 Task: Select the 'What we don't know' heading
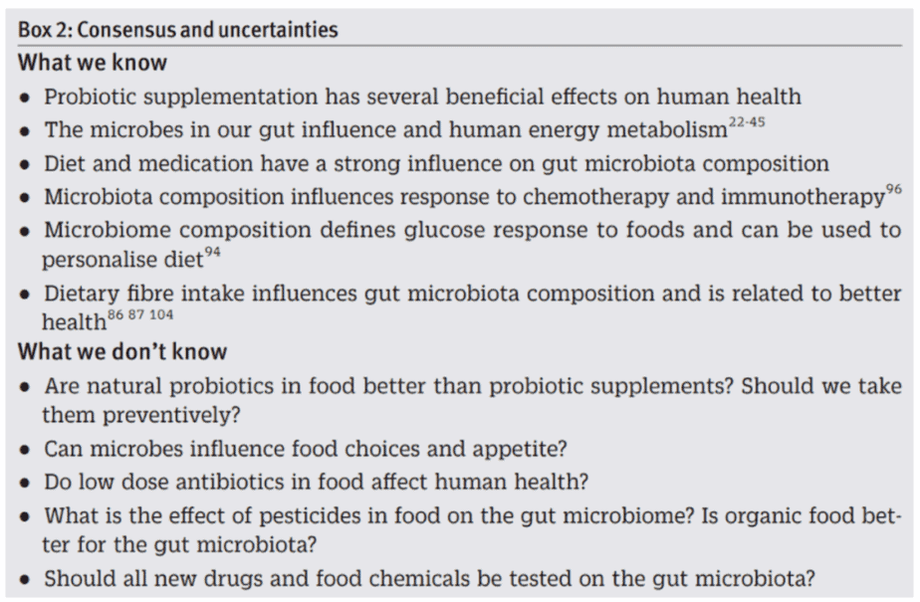(122, 351)
